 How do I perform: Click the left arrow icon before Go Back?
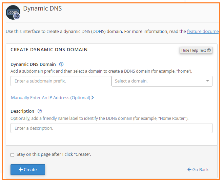pyautogui.click(x=189, y=169)
